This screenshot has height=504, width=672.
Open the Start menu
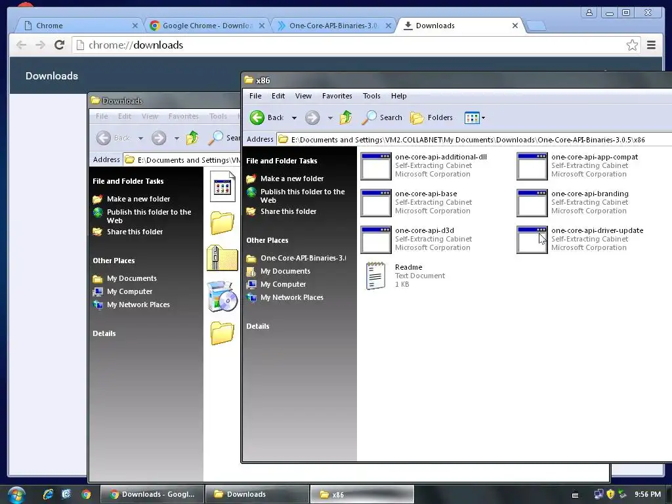coord(16,495)
